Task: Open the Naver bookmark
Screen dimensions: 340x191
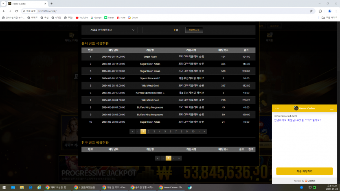Action: (109, 17)
